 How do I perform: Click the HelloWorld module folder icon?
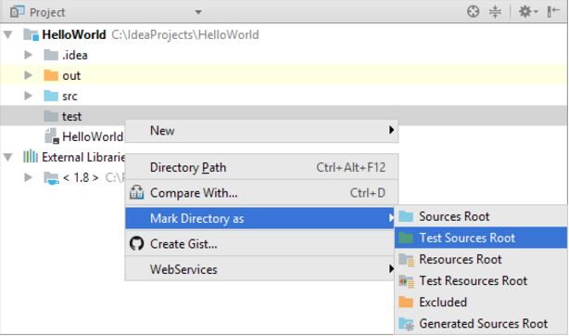31,35
